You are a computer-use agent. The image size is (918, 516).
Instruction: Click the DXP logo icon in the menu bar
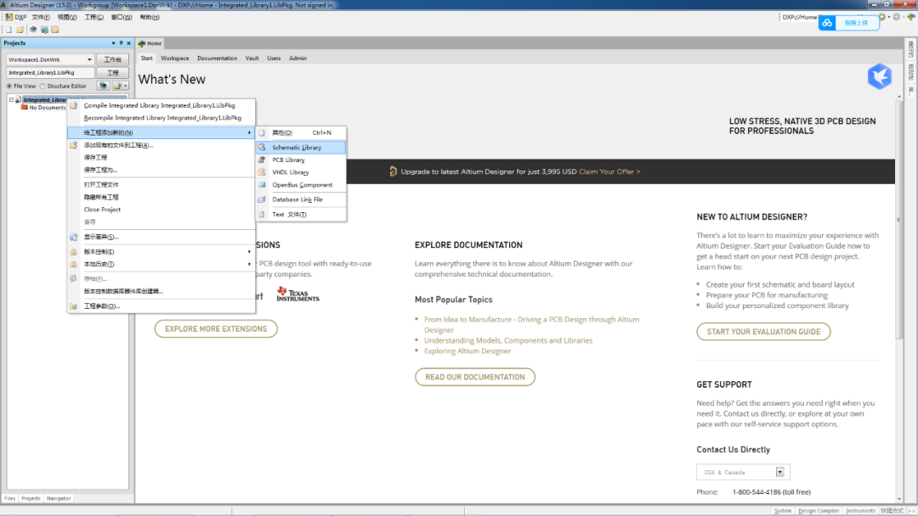(x=8, y=18)
